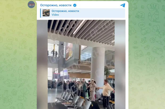This screenshot has height=109, width=165.
Task: Click the left blurred video margin
Action: click(x=42, y=64)
